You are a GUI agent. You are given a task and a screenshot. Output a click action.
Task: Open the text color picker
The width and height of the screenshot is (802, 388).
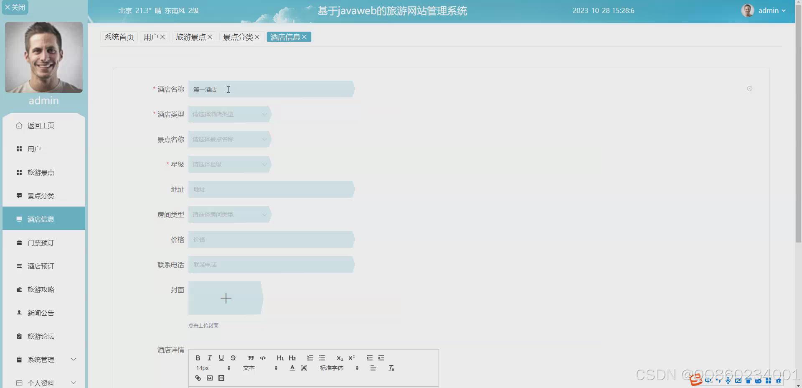coord(292,368)
